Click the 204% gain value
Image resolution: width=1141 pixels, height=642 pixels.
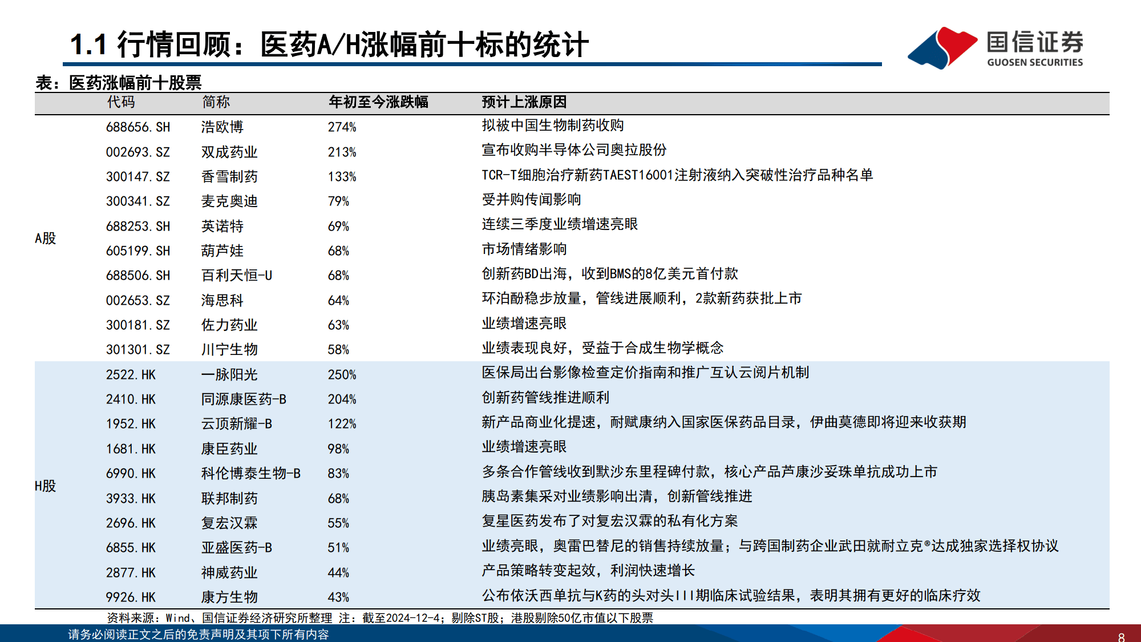click(x=342, y=399)
